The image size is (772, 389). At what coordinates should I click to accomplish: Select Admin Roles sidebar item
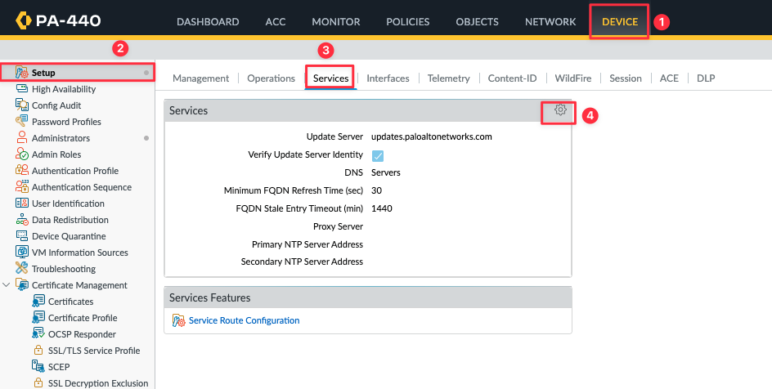point(56,154)
